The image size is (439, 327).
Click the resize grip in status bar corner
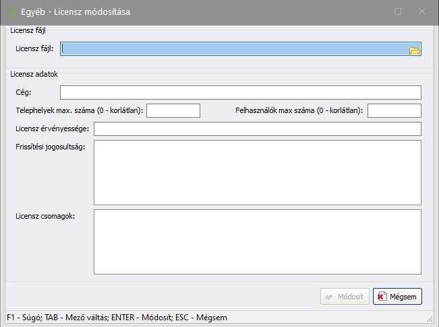pos(430,319)
